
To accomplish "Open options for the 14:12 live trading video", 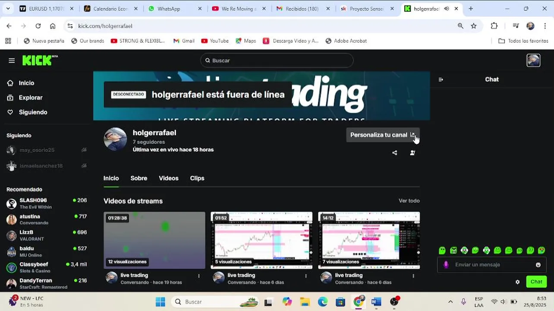I will [413, 276].
